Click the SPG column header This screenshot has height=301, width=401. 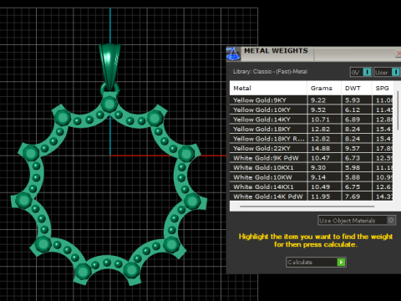[x=383, y=88]
